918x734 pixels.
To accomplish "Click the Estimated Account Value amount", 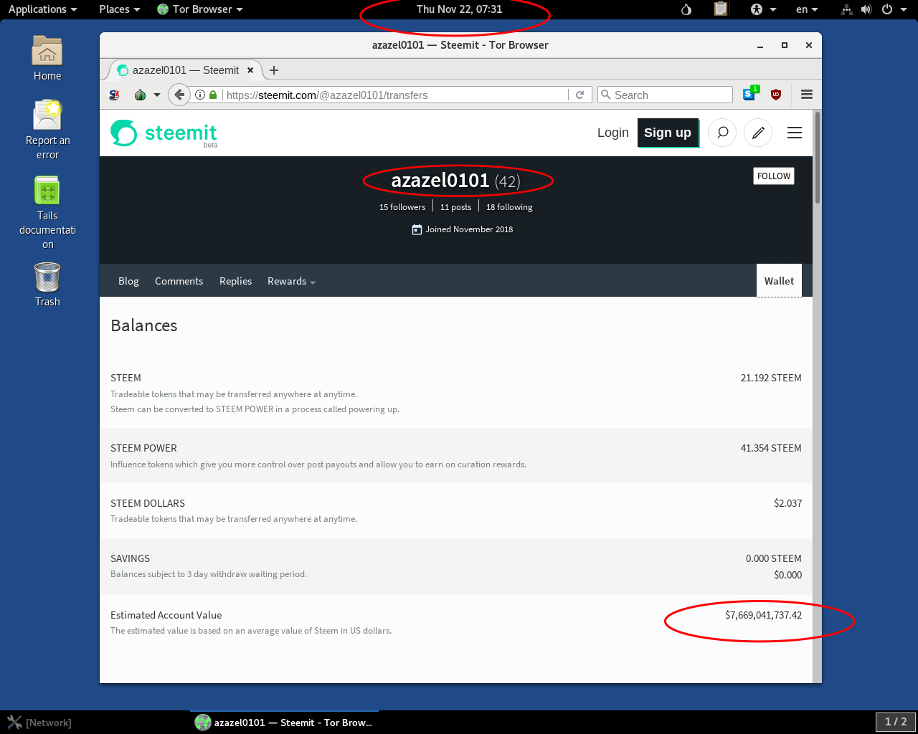I will (763, 615).
